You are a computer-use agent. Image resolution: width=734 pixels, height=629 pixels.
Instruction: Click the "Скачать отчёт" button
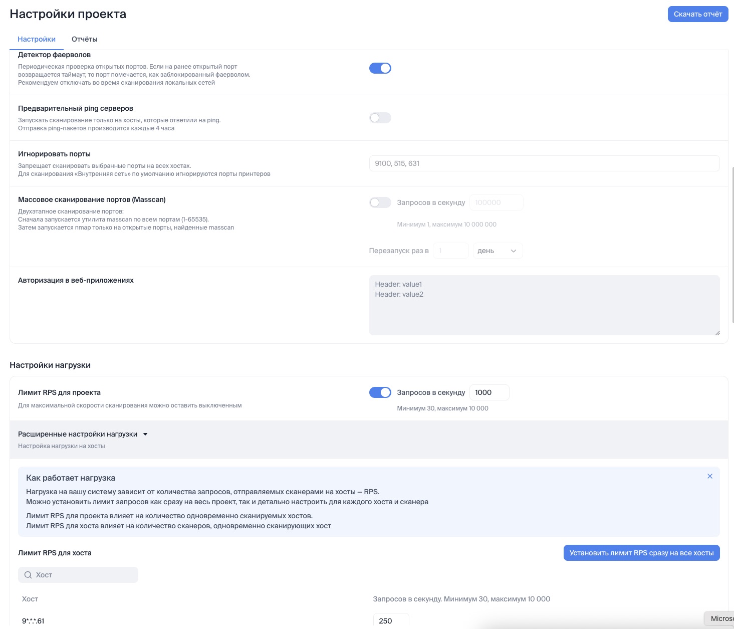(x=697, y=14)
